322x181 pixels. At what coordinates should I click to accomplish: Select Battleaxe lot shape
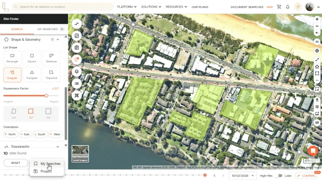pyautogui.click(x=51, y=58)
